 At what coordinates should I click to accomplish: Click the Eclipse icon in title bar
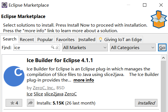tap(4, 5)
